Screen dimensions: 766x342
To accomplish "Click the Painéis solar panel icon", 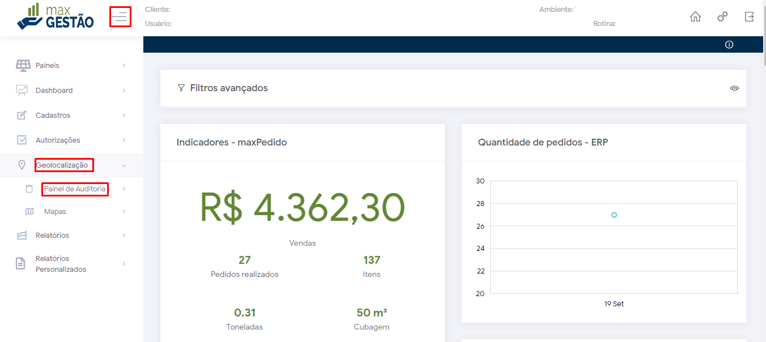I will [23, 66].
